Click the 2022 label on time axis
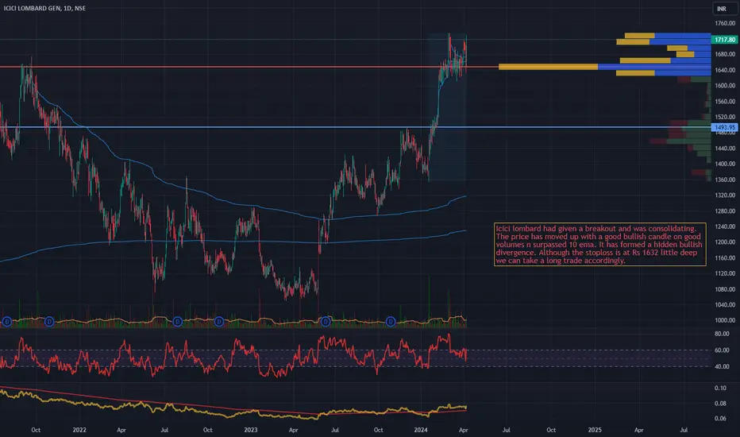740x437 pixels. (79, 430)
